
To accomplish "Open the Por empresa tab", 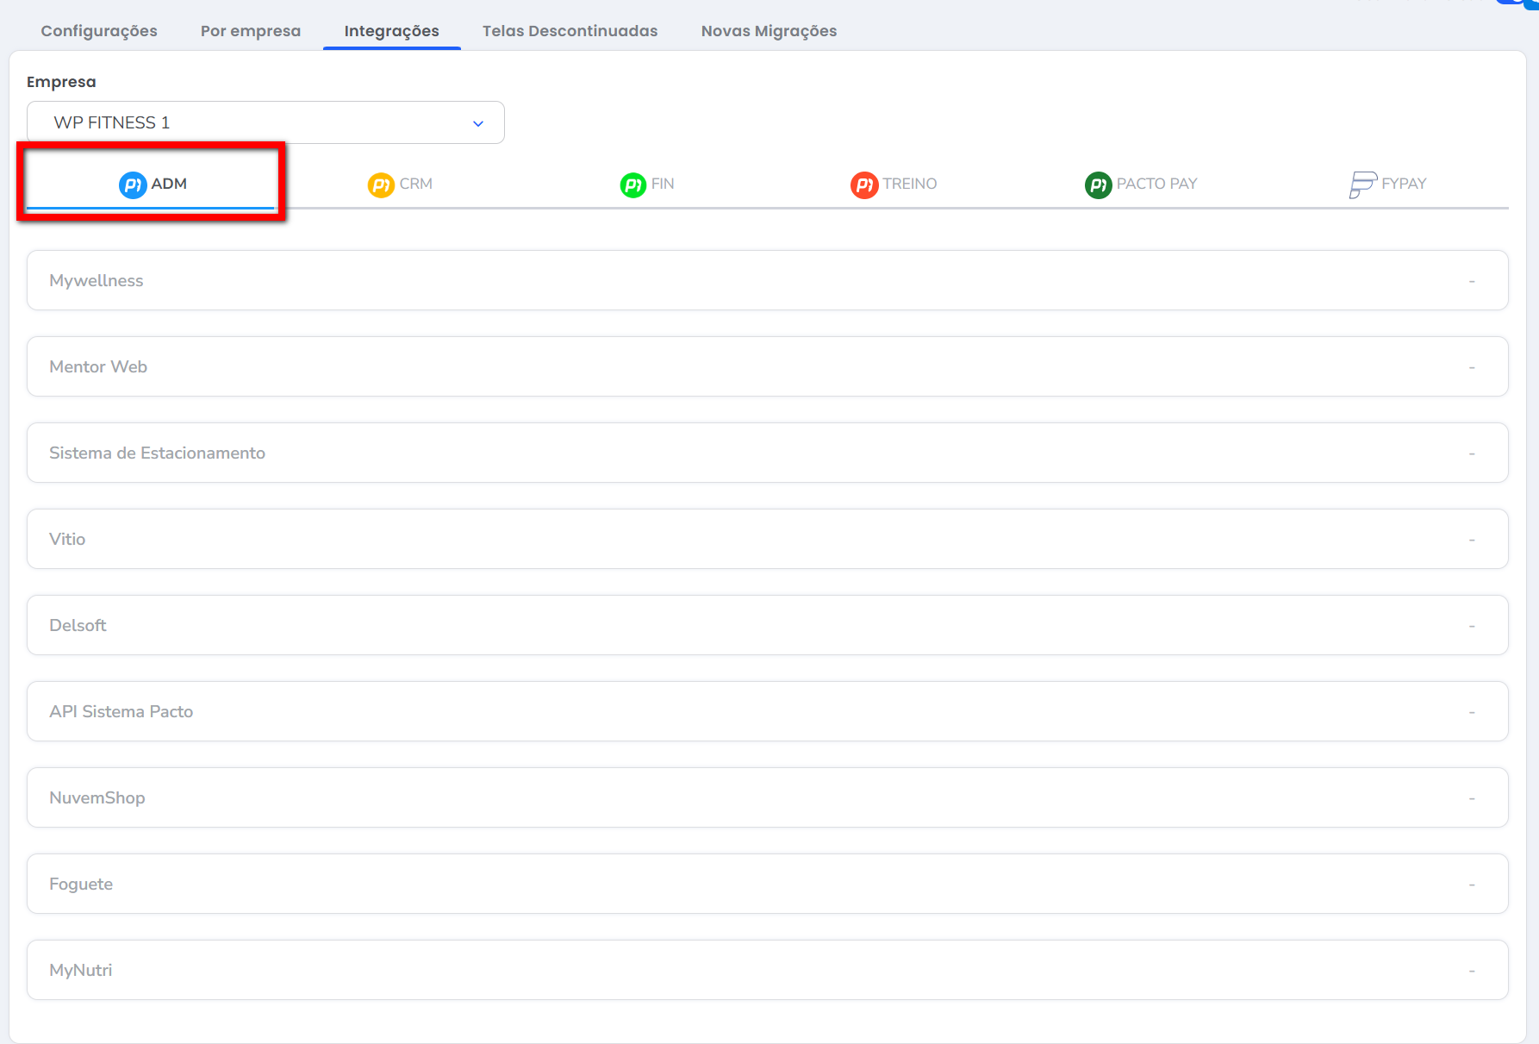I will point(251,31).
